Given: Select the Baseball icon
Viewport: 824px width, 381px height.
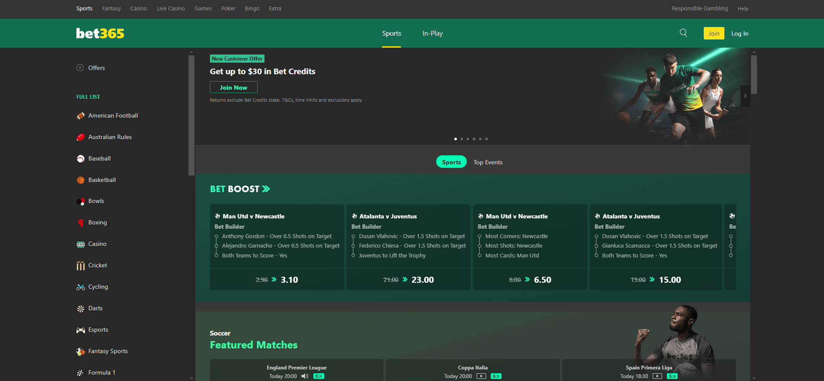Looking at the screenshot, I should pyautogui.click(x=80, y=158).
